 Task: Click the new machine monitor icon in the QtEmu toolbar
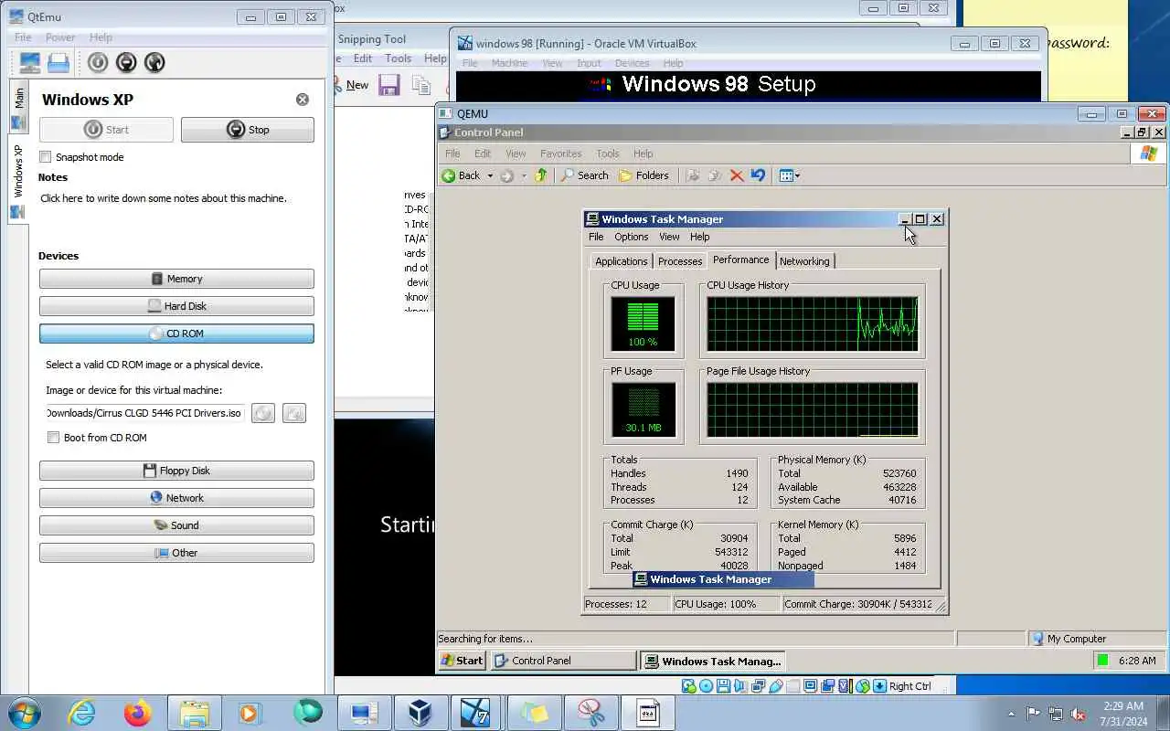[30, 62]
